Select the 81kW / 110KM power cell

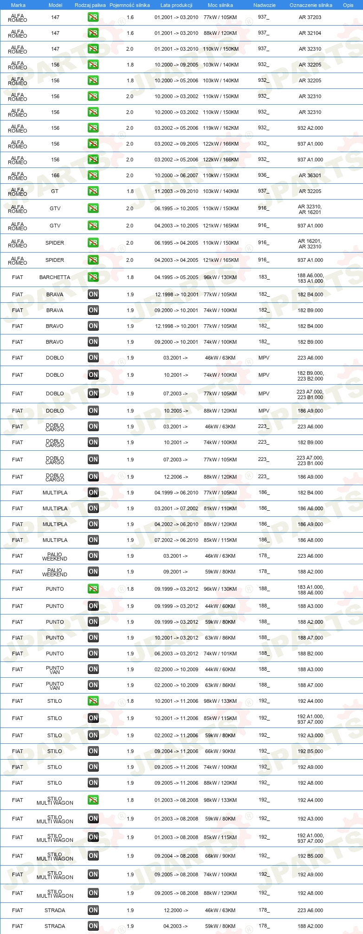pyautogui.click(x=220, y=508)
